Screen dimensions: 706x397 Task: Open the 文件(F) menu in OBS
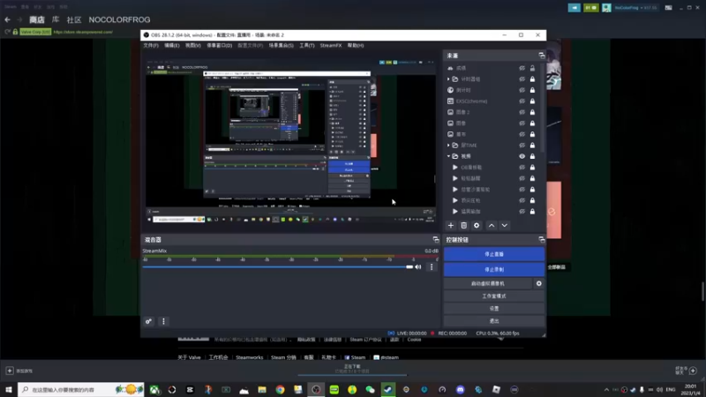pyautogui.click(x=151, y=46)
